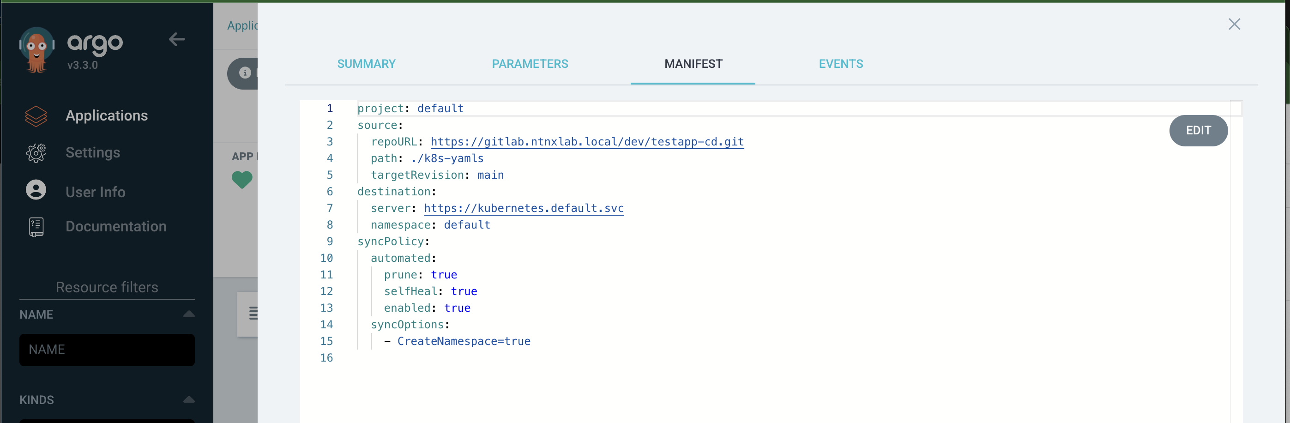Click the Argo octopus logo
This screenshot has width=1290, height=423.
pyautogui.click(x=36, y=49)
